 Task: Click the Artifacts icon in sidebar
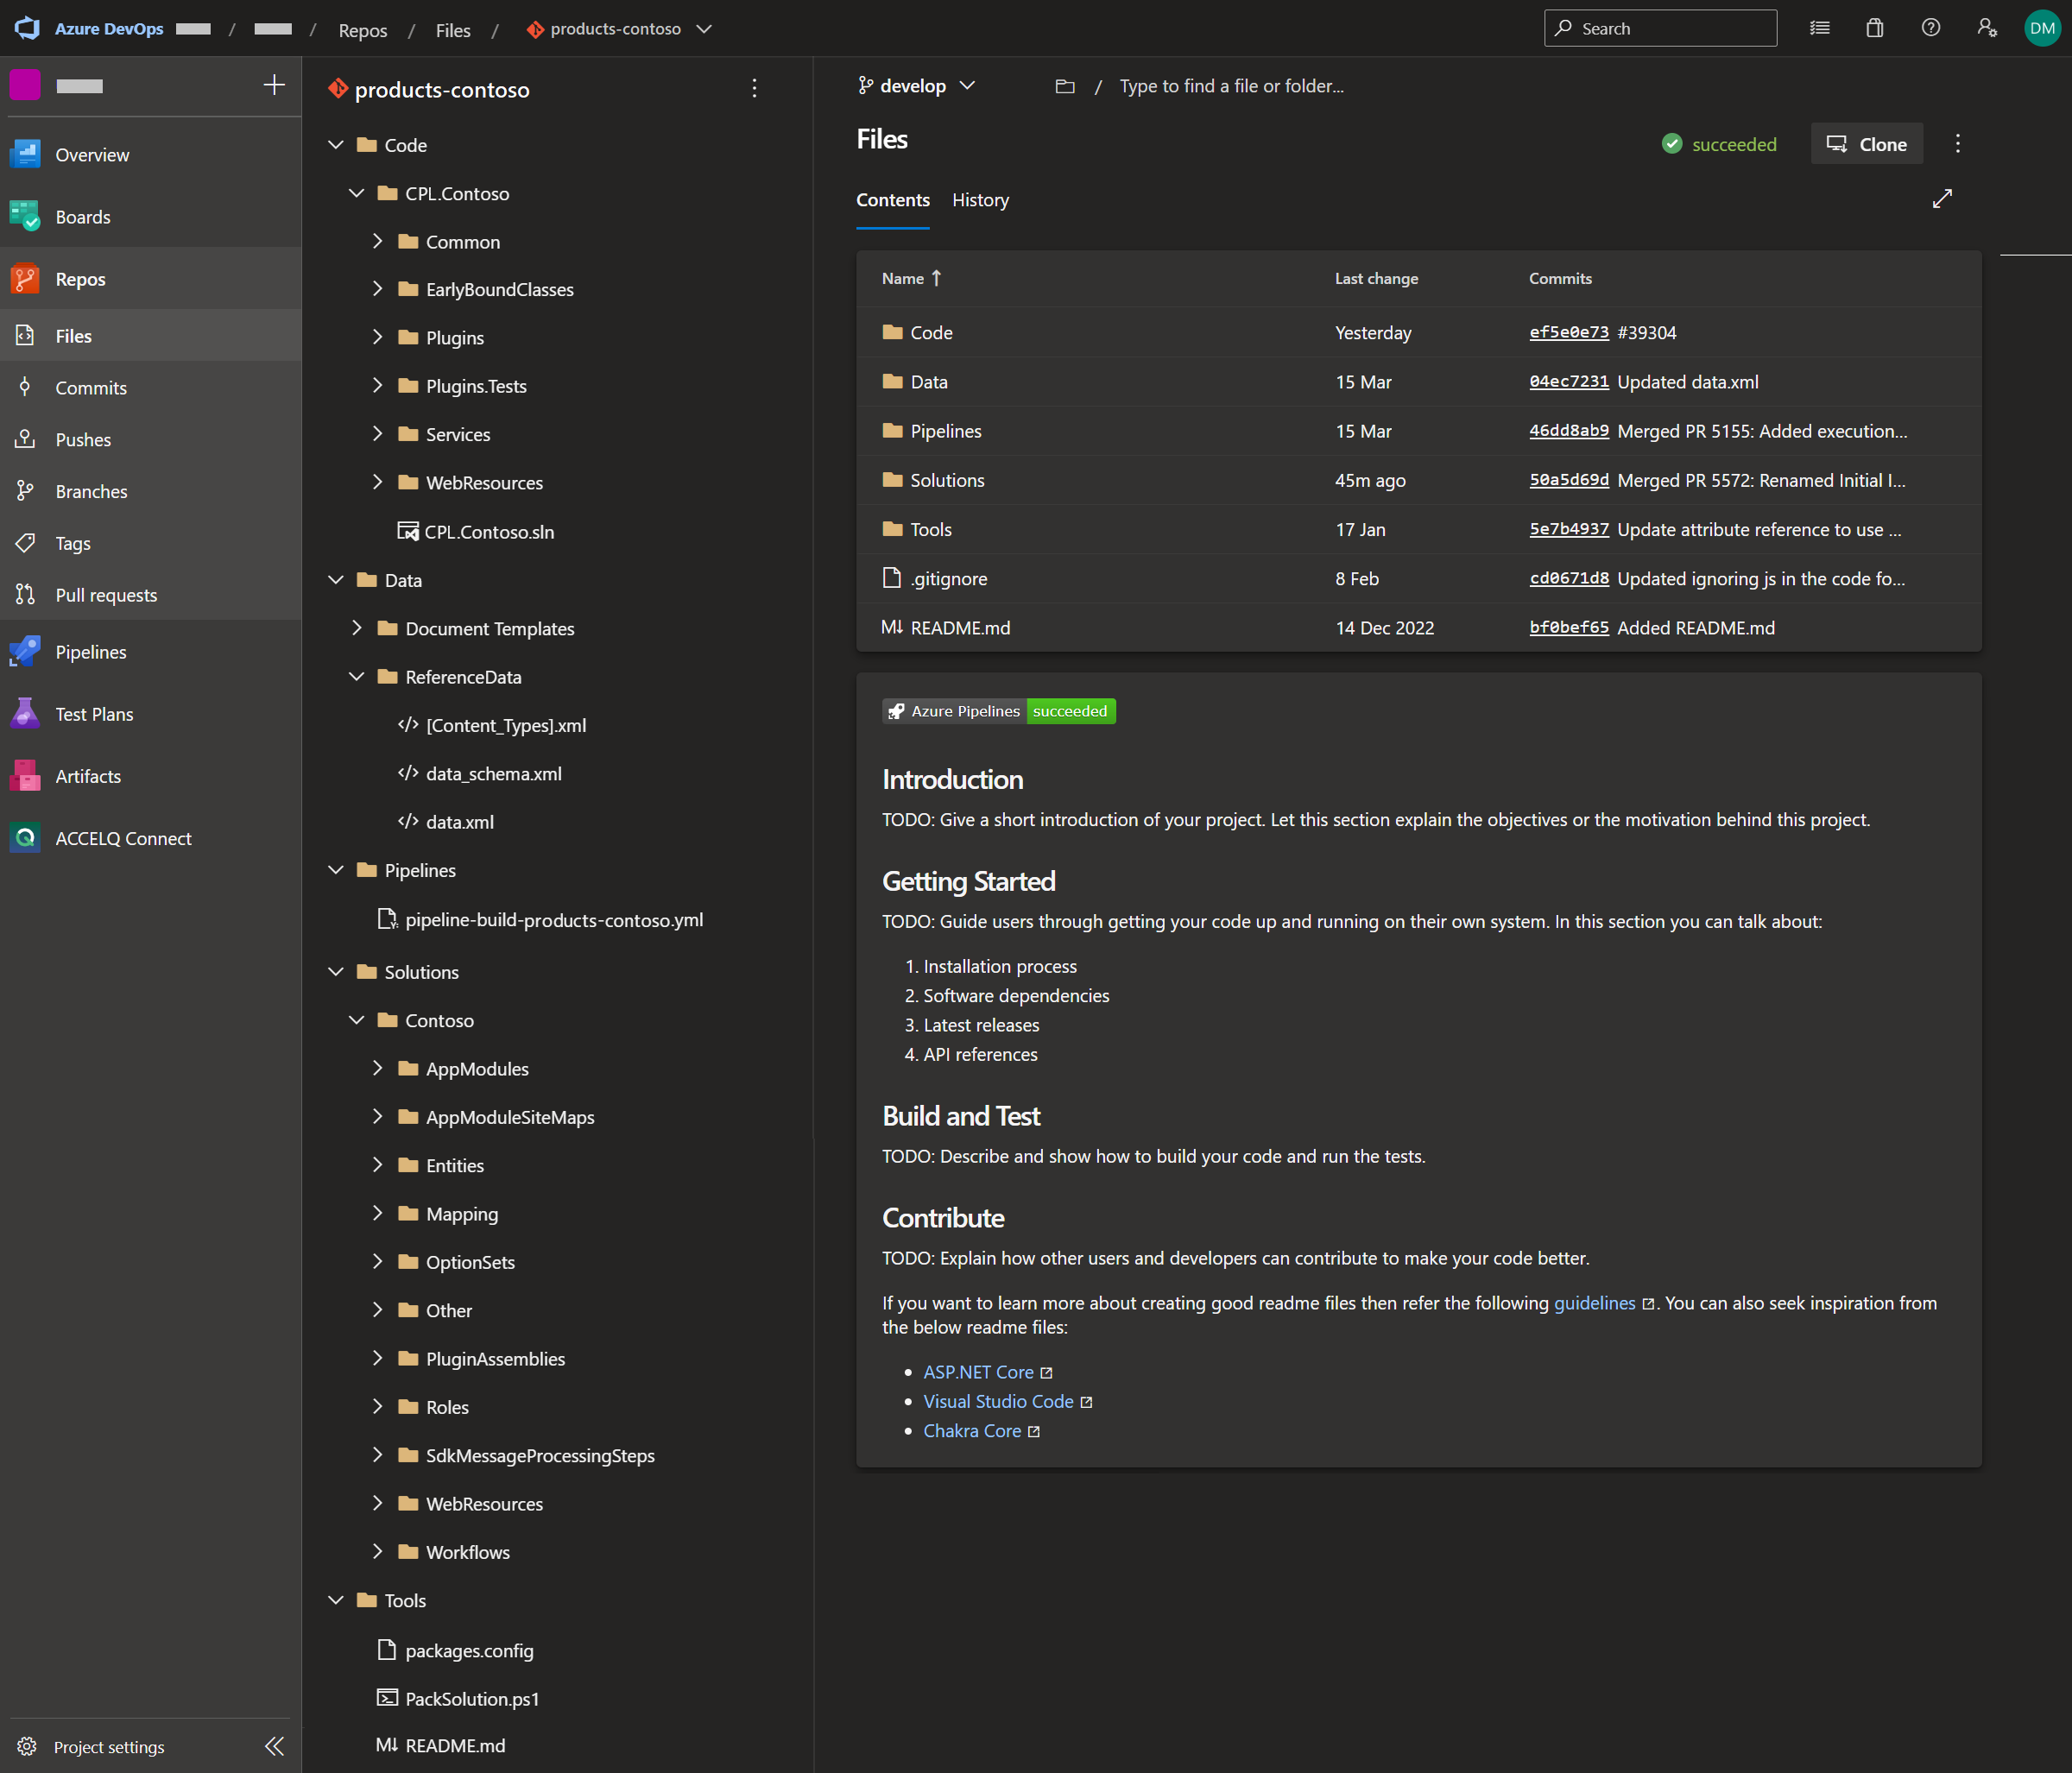pos(25,776)
